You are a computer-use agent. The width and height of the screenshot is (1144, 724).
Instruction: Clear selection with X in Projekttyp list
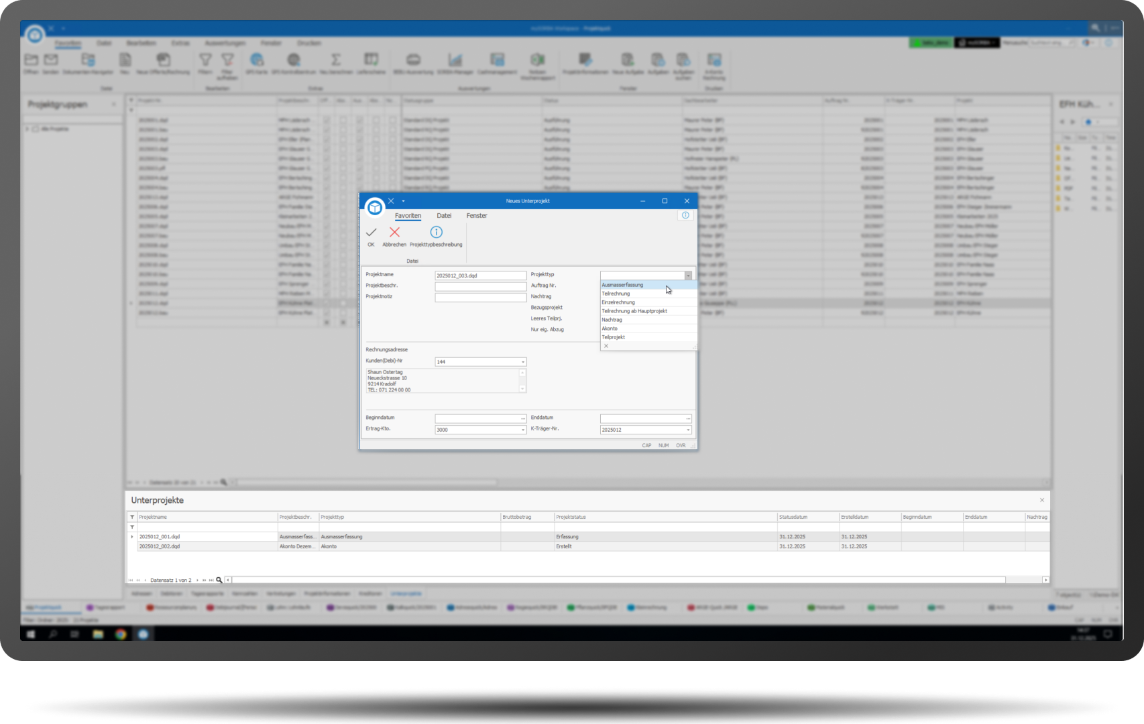pyautogui.click(x=606, y=346)
